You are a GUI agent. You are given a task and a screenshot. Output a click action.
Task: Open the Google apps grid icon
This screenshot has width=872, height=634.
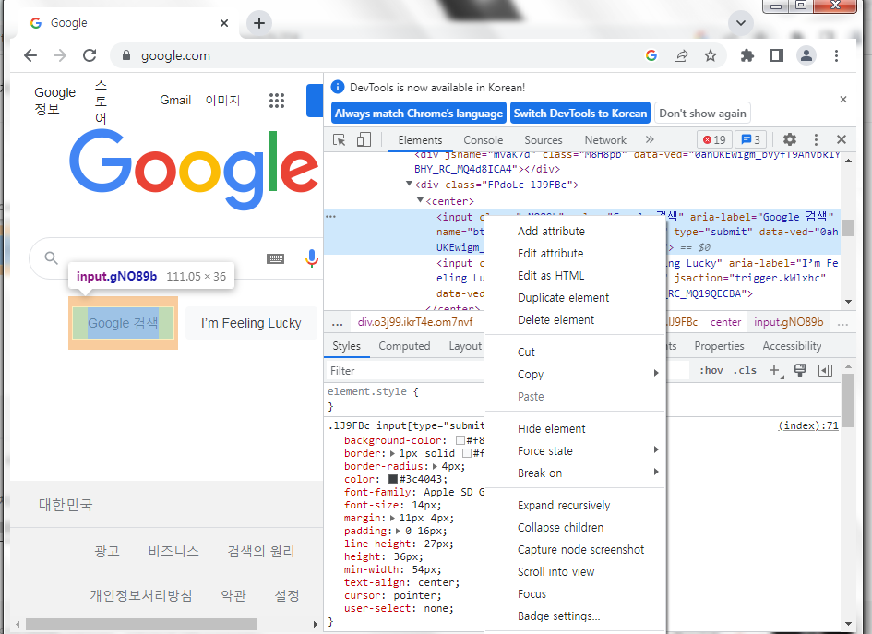pyautogui.click(x=276, y=101)
